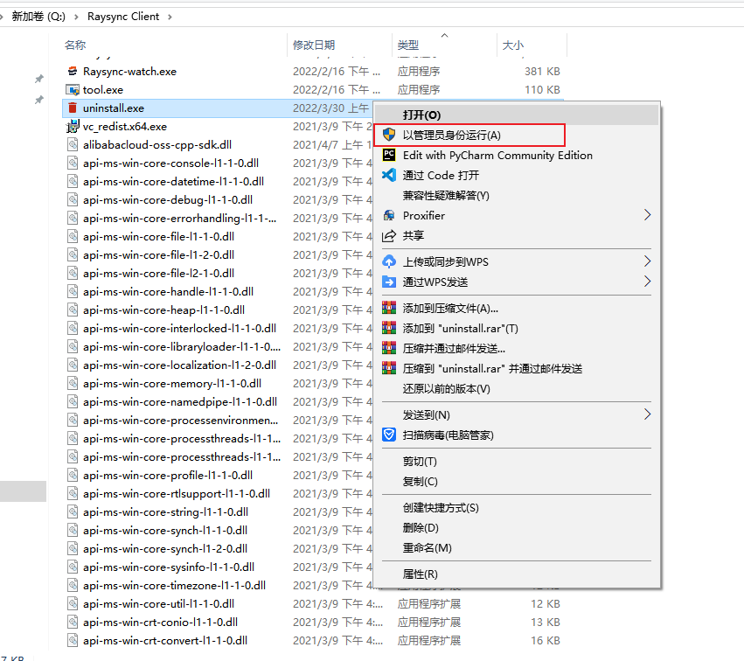Click the WPS upload cloud icon
The width and height of the screenshot is (744, 661).
[x=387, y=261]
